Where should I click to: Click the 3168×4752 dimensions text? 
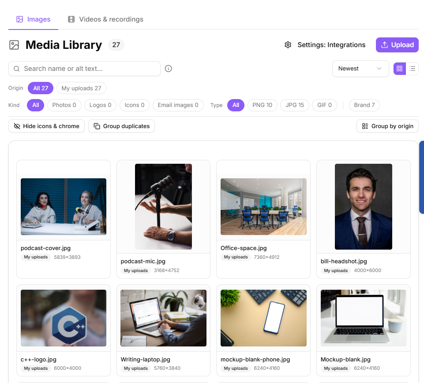pyautogui.click(x=167, y=270)
